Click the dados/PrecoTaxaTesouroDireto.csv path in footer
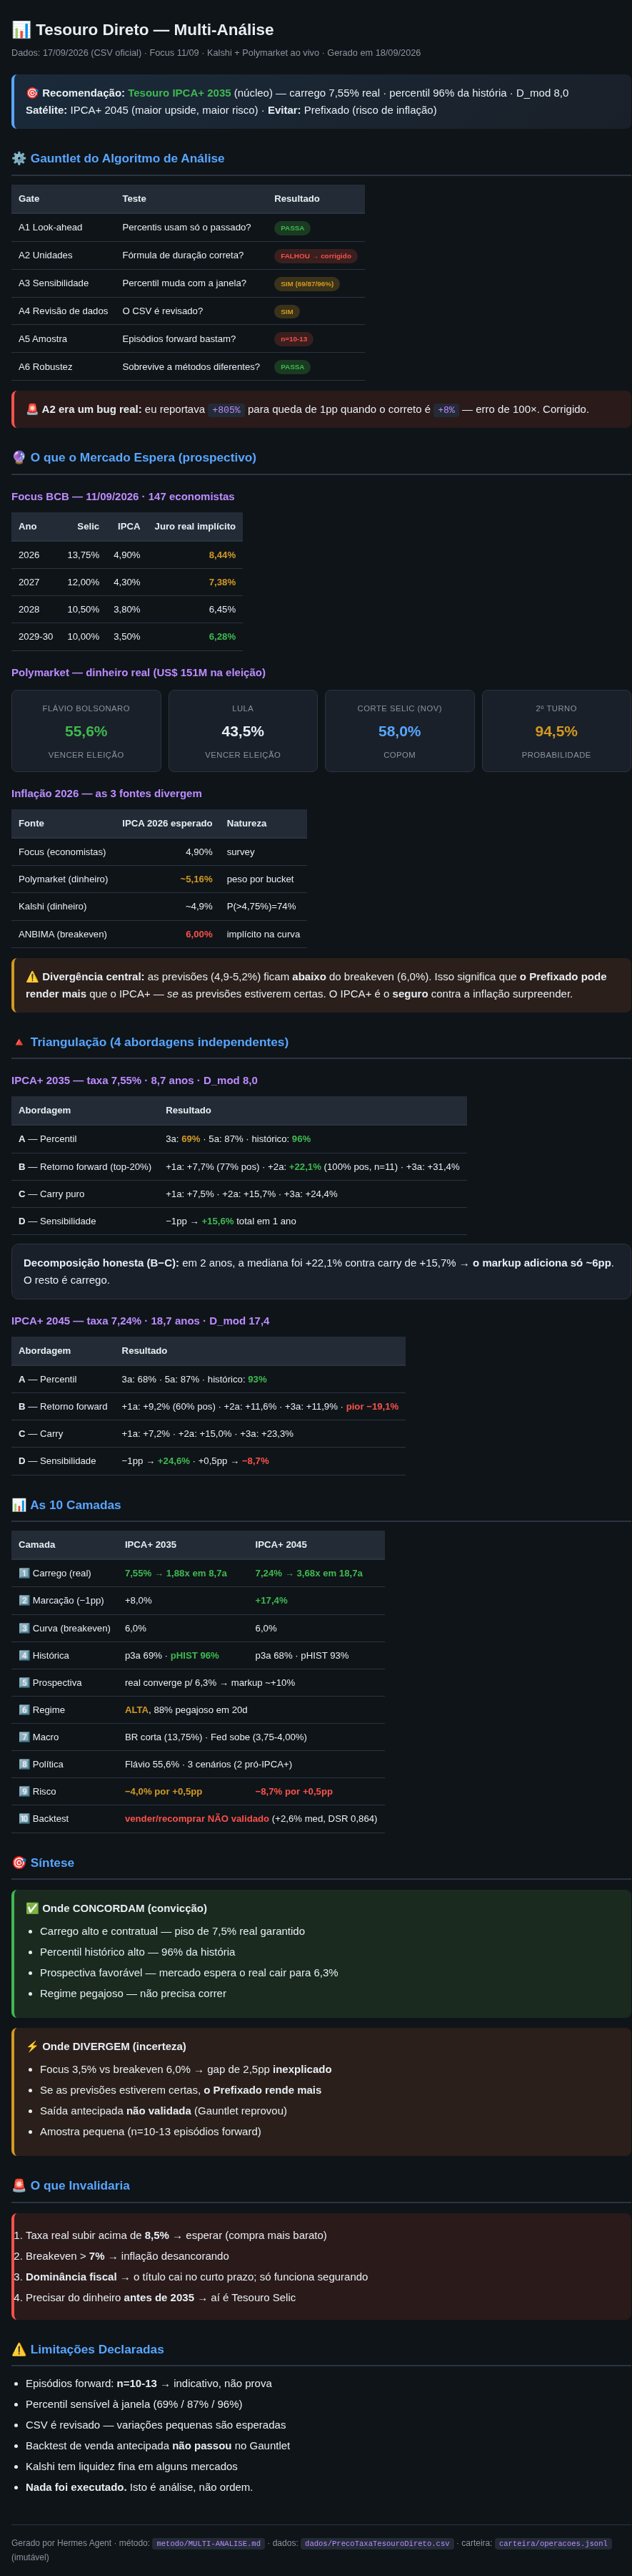 (x=377, y=2543)
